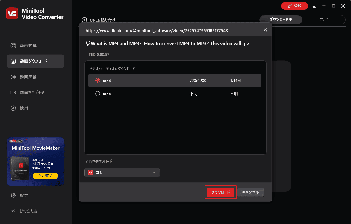Open 動画圧縮 in sidebar
Screen dimensions: 351x224
pyautogui.click(x=36, y=77)
